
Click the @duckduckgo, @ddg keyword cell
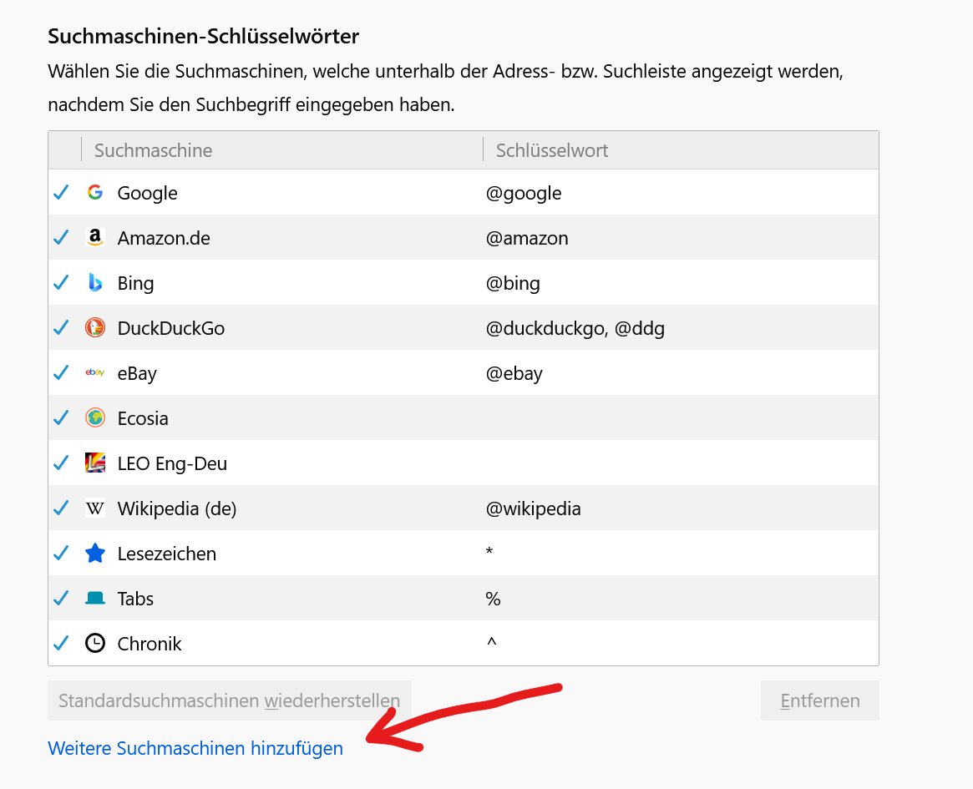[x=575, y=328]
